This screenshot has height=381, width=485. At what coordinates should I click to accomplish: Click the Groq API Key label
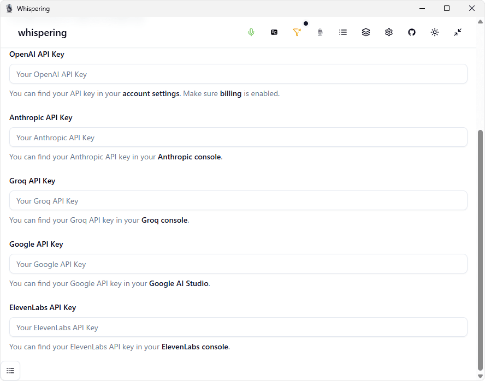32,181
